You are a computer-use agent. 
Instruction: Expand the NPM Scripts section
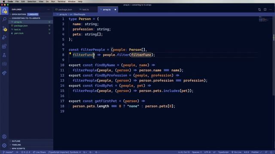[18, 148]
